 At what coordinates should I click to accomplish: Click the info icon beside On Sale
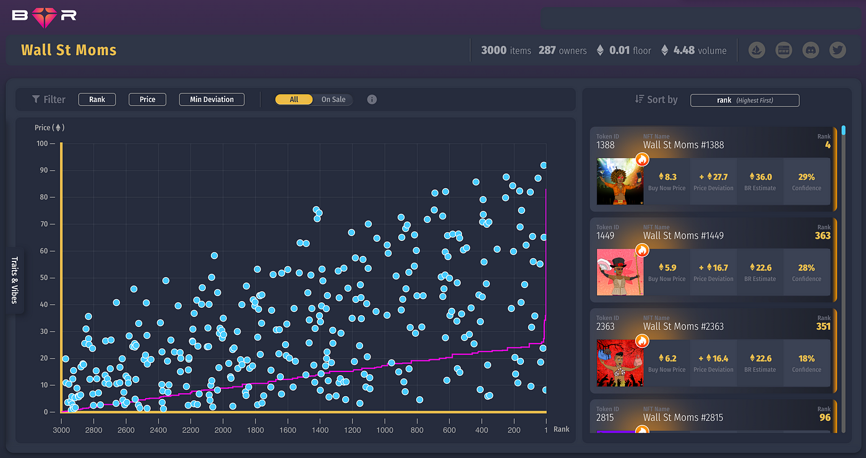(372, 100)
